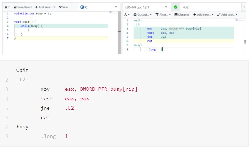
Task: Click the 'busy:' label in compiler output
Action: (138, 45)
